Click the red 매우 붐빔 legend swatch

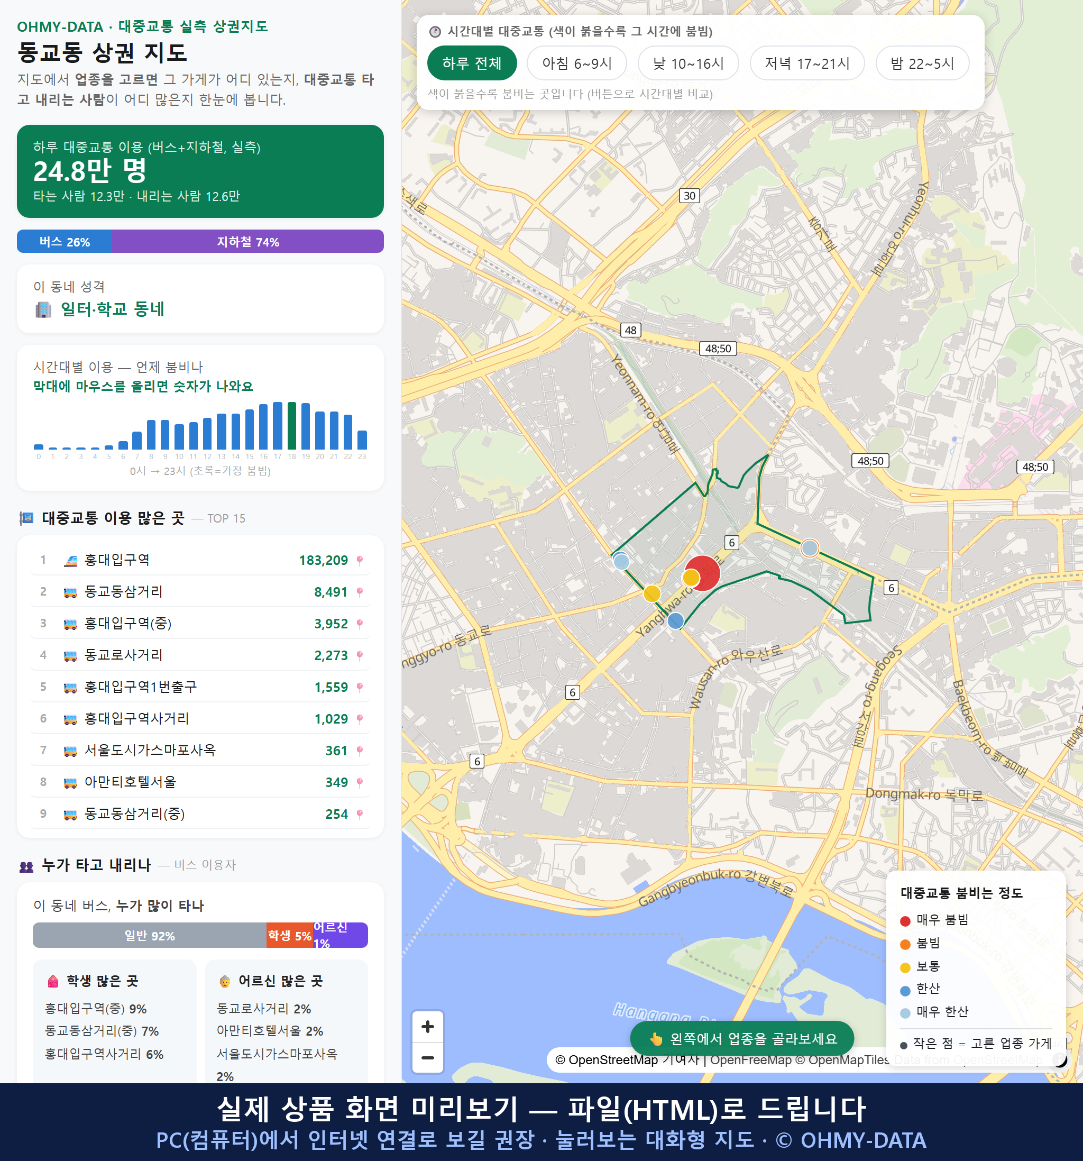pyautogui.click(x=905, y=921)
